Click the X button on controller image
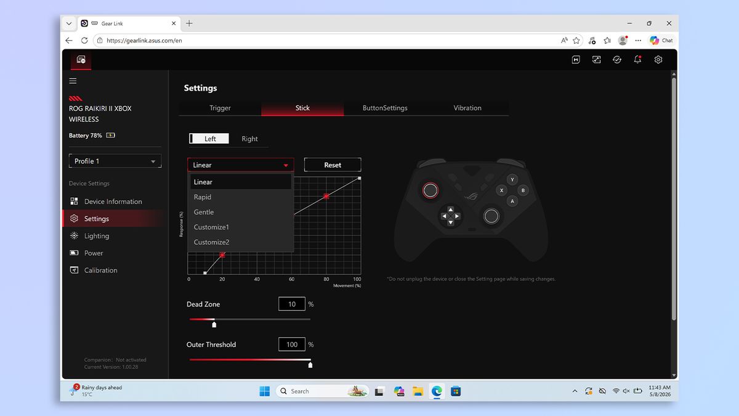Image resolution: width=739 pixels, height=416 pixels. pyautogui.click(x=501, y=190)
